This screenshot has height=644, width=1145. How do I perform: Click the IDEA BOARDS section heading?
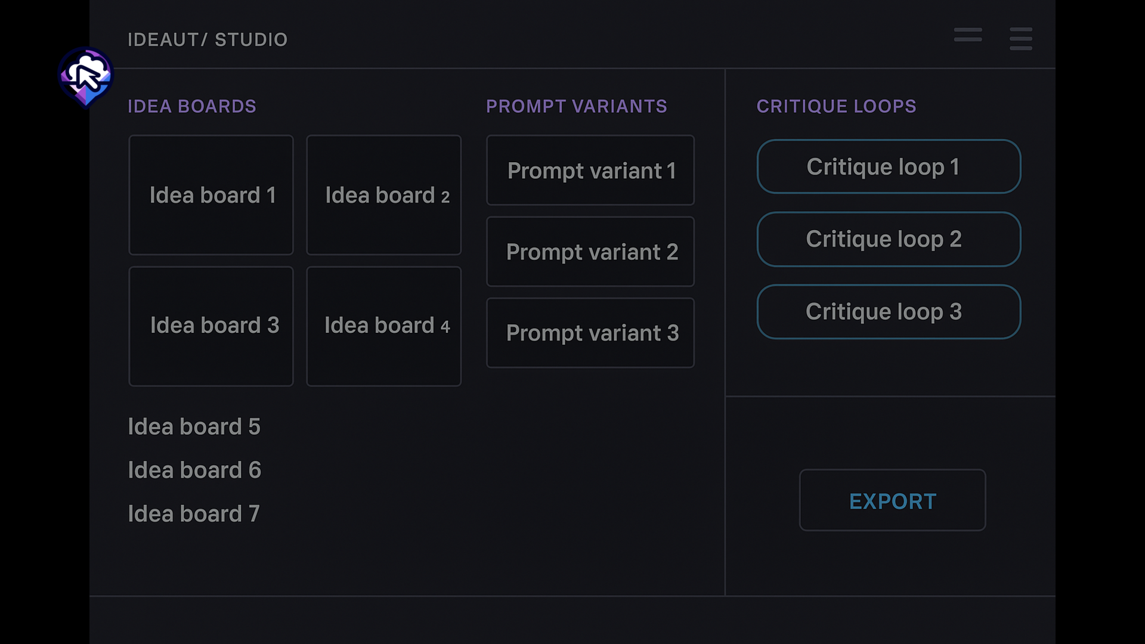(191, 106)
